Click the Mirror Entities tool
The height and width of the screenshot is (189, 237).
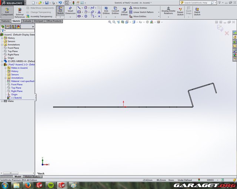click(x=140, y=8)
